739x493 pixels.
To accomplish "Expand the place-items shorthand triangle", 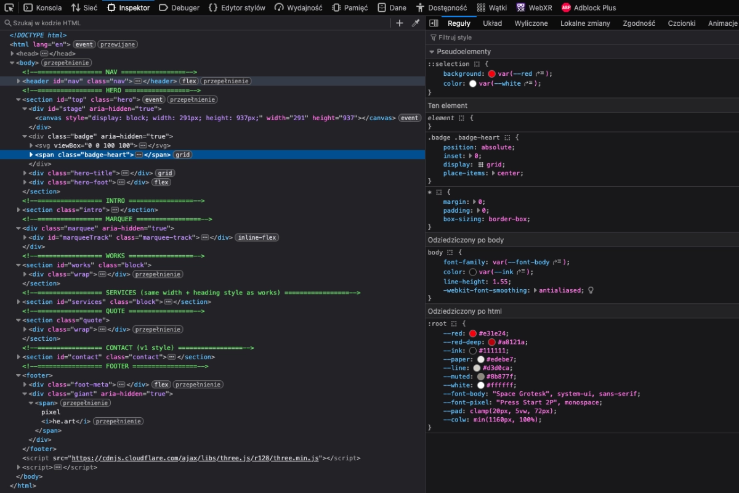I will click(x=494, y=173).
